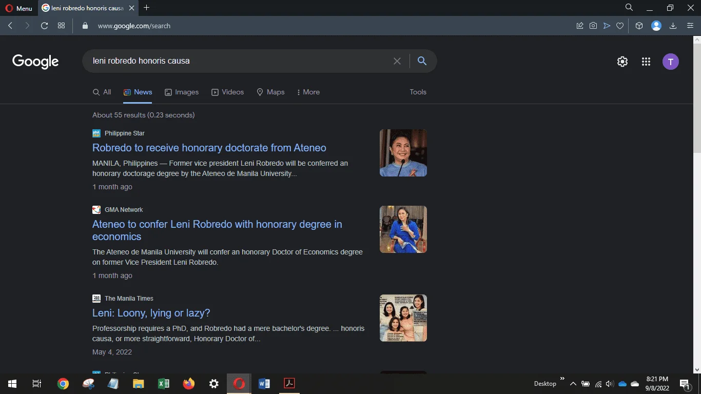Click Philippine Star article thumbnail

tap(403, 153)
